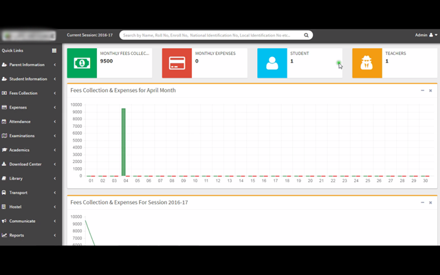Image resolution: width=440 pixels, height=275 pixels.
Task: Close the April Month chart panel
Action: coord(430,90)
